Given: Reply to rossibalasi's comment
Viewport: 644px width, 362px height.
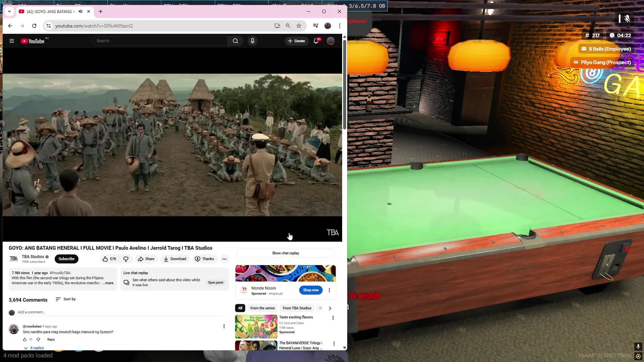Looking at the screenshot, I should click(51, 339).
